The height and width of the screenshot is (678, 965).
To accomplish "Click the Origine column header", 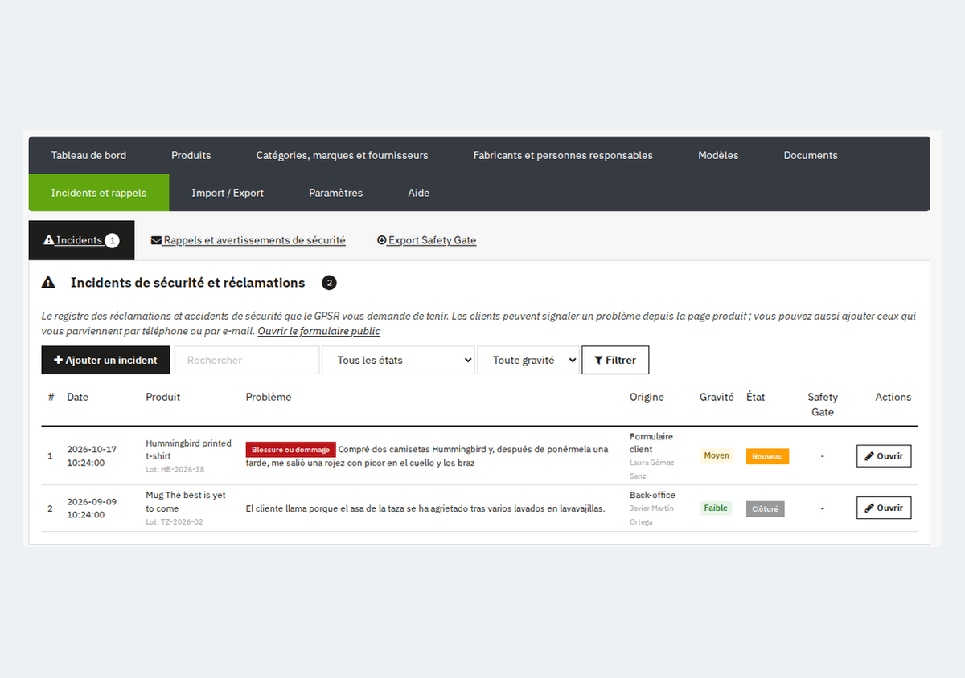I will (647, 397).
